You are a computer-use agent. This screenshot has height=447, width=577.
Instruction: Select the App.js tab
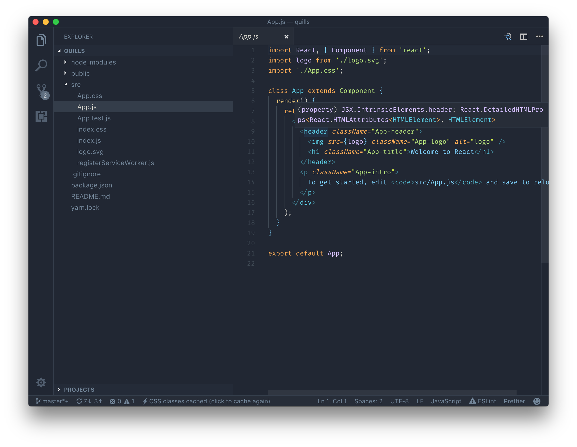coord(249,37)
